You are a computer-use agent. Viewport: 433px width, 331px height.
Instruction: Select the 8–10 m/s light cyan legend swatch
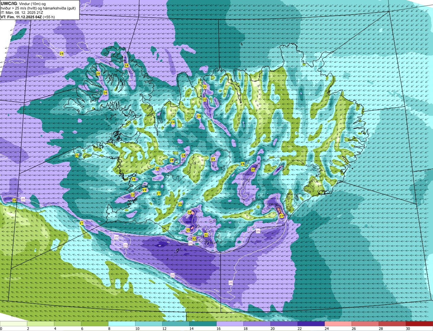(x=122, y=324)
